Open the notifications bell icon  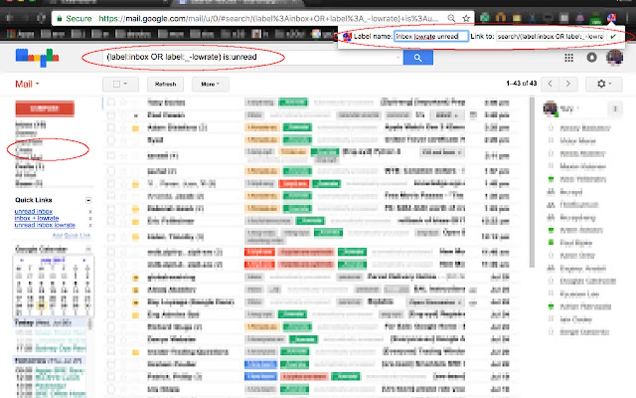point(591,57)
